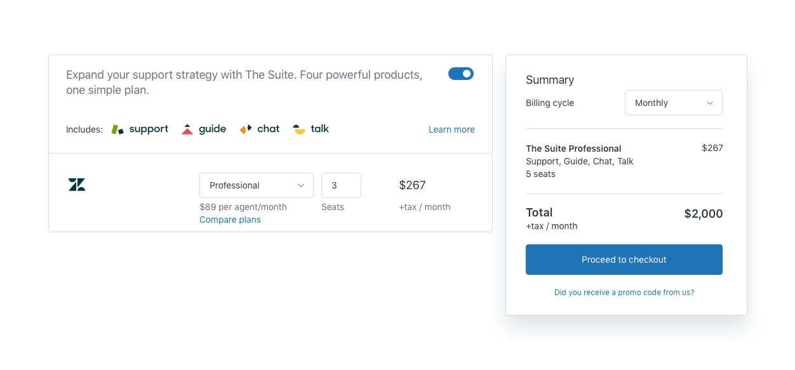Toggle off The Suite plan switch
This screenshot has height=370, width=795.
pos(460,74)
